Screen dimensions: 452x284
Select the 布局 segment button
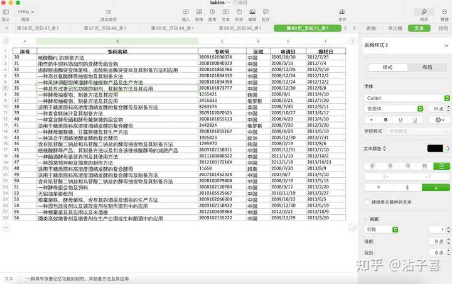coord(428,67)
